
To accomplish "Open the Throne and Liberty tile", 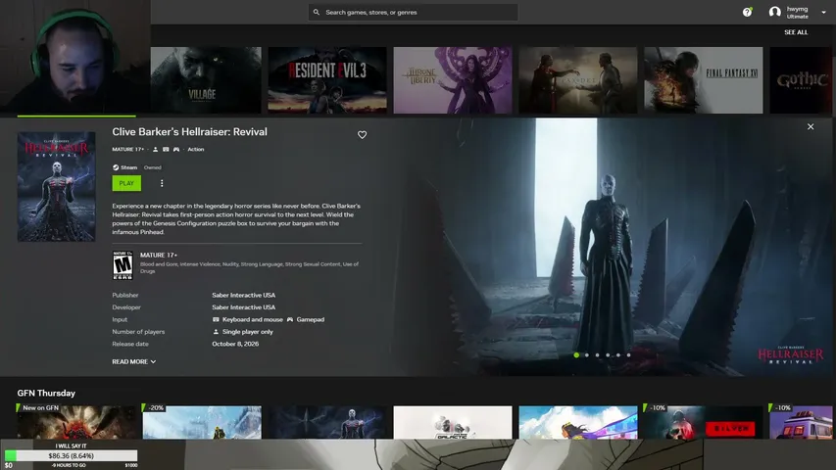I will tap(453, 80).
